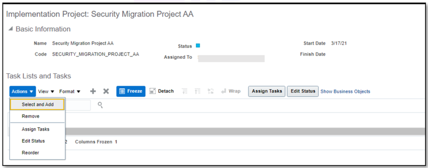The height and width of the screenshot is (168, 428).
Task: Toggle the Freeze column button
Action: click(x=131, y=91)
